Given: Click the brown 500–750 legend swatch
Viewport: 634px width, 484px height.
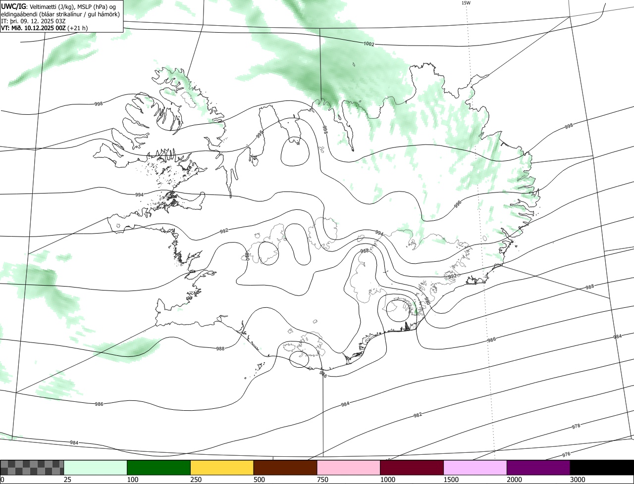Looking at the screenshot, I should tap(285, 468).
